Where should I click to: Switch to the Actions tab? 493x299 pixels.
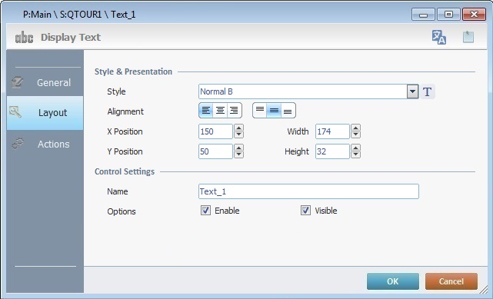(45, 145)
